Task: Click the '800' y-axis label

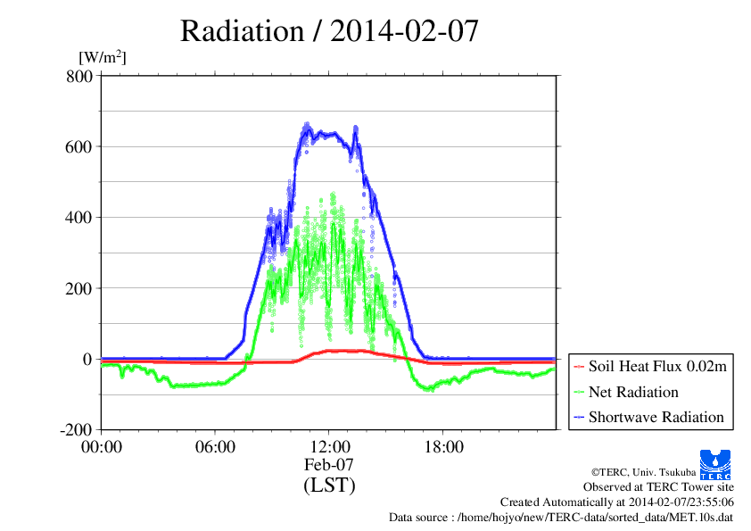Action: click(79, 76)
